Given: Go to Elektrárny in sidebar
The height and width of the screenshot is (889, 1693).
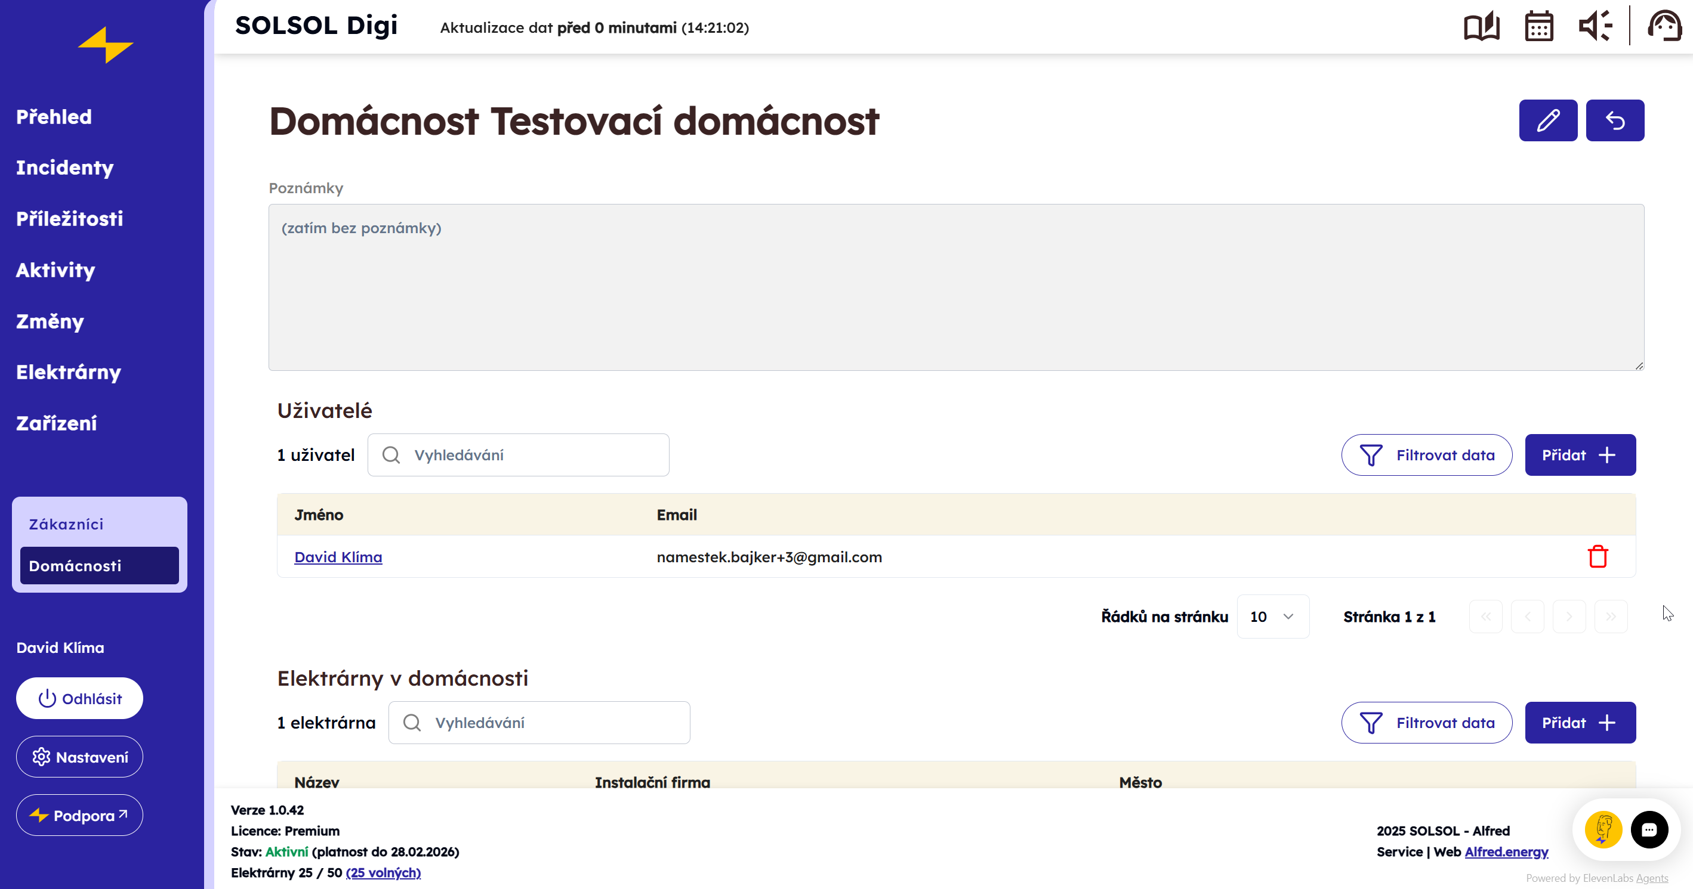Looking at the screenshot, I should coord(69,371).
